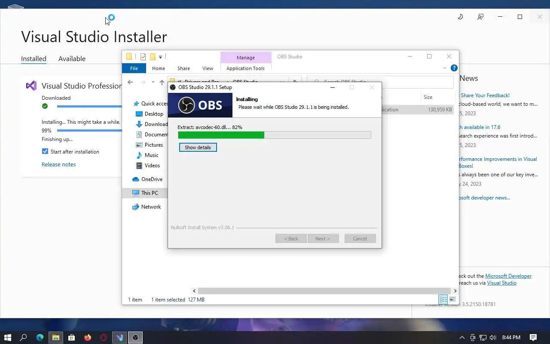Viewport: 550px width, 344px height.
Task: Open Performance Improvements in Visual news link
Action: 498,162
